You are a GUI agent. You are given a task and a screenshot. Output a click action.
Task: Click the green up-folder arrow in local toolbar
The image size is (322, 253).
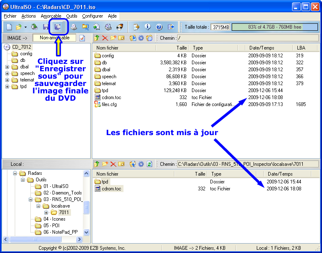97,164
